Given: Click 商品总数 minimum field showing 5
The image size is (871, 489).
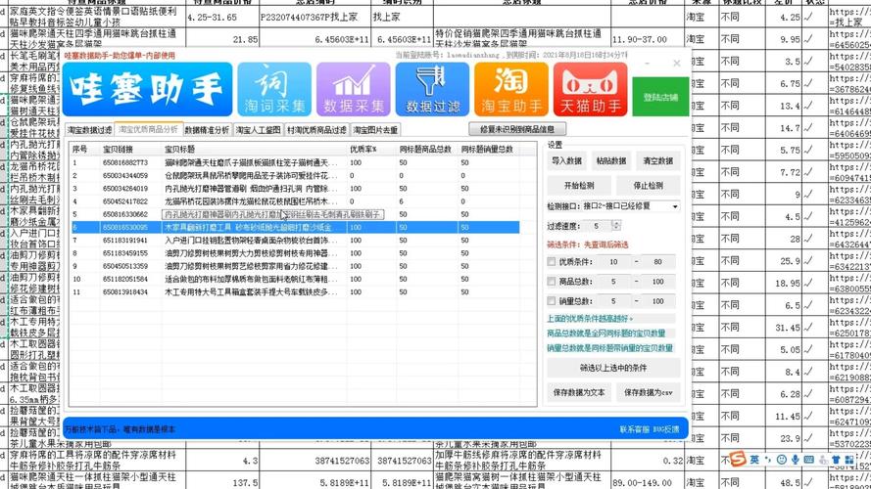Looking at the screenshot, I should point(613,282).
